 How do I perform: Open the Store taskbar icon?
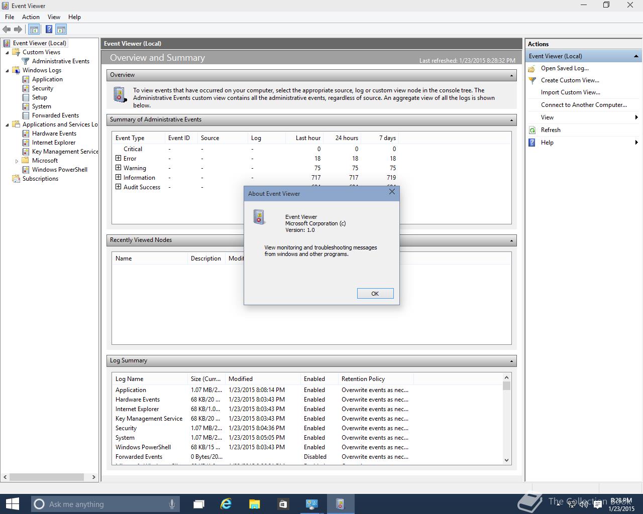[x=283, y=504]
